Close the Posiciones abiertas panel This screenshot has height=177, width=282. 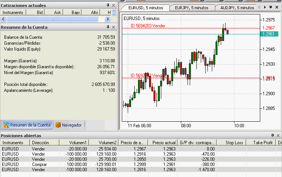(x=278, y=135)
